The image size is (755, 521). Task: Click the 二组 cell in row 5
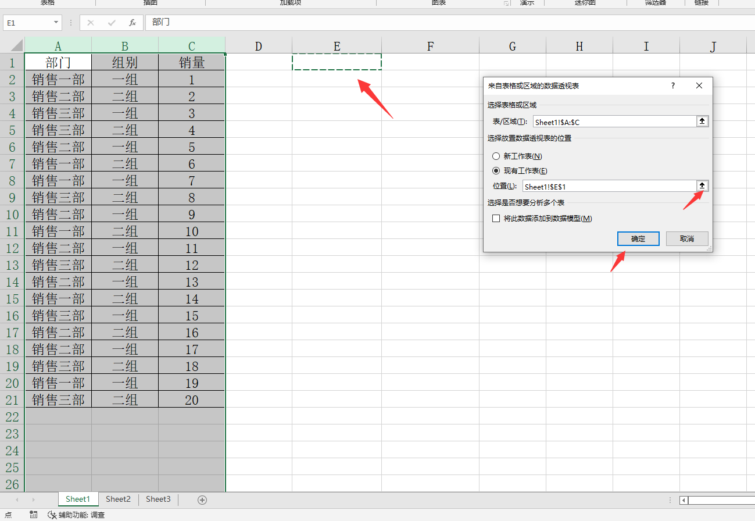tap(125, 130)
